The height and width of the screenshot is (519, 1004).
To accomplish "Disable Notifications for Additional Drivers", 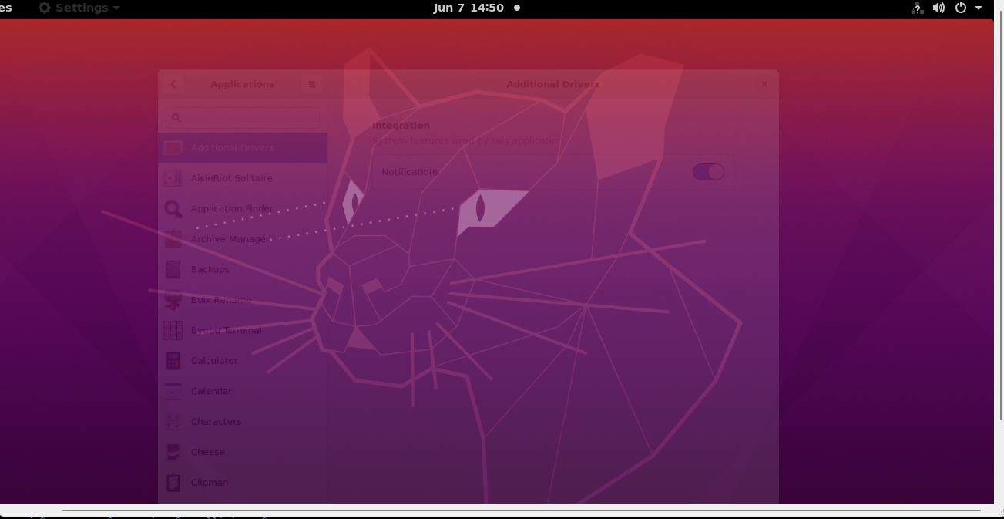I will 708,172.
